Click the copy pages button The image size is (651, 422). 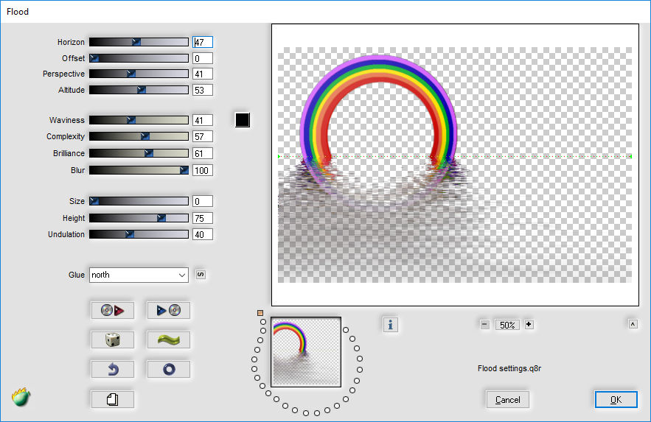(x=113, y=399)
